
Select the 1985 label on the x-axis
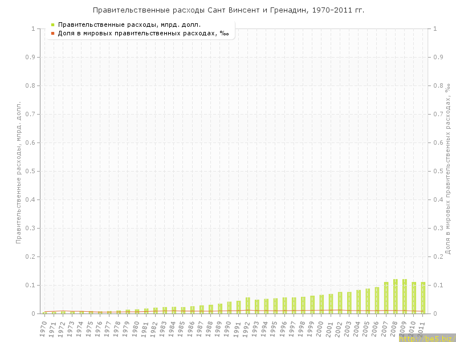[x=182, y=328]
